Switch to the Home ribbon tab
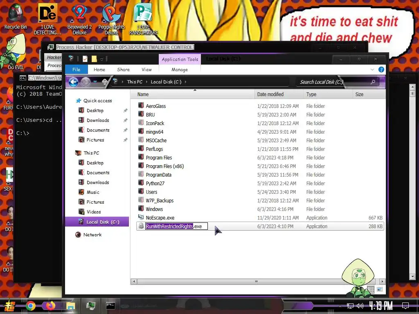This screenshot has width=419, height=314. click(99, 70)
